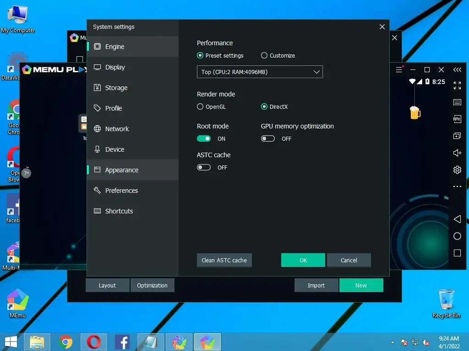This screenshot has height=351, width=469.
Task: Open File Explorer from the taskbar
Action: (37, 342)
